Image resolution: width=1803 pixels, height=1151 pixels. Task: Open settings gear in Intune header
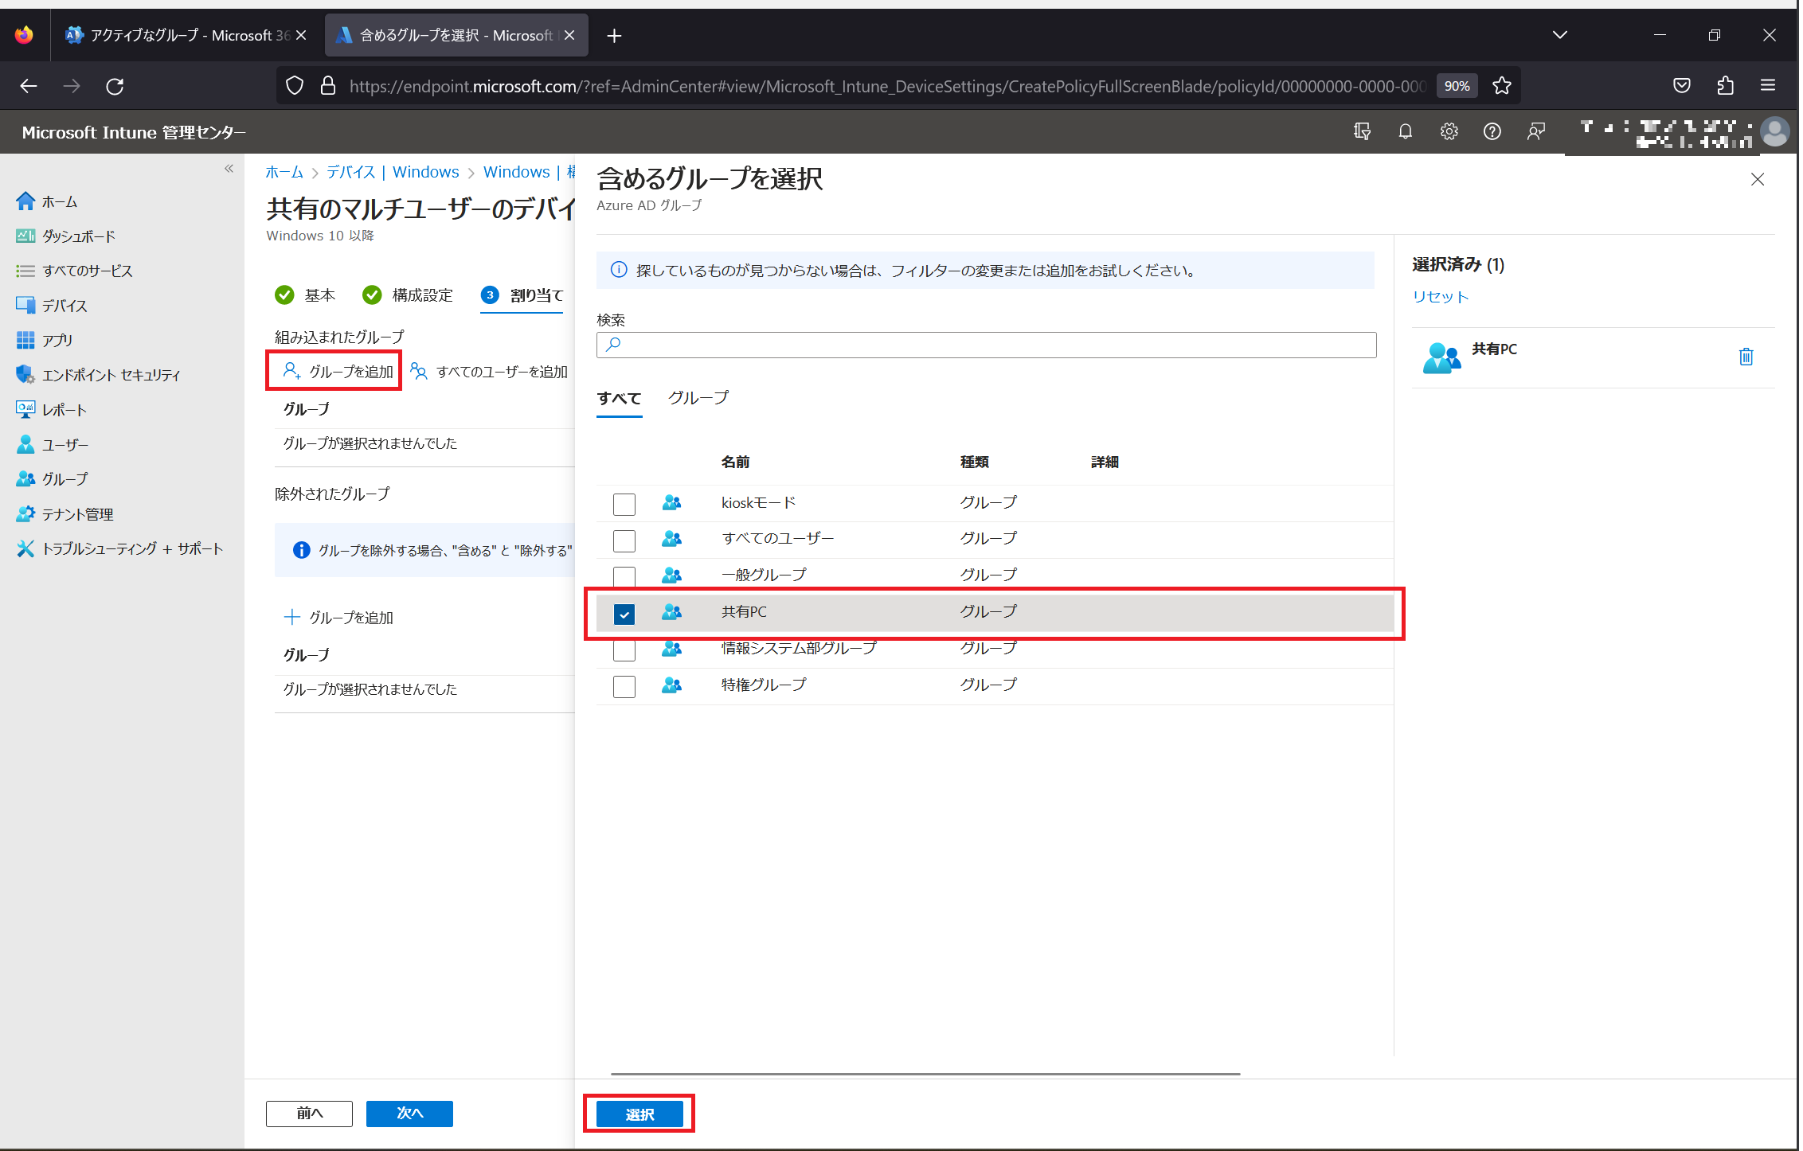coord(1449,132)
